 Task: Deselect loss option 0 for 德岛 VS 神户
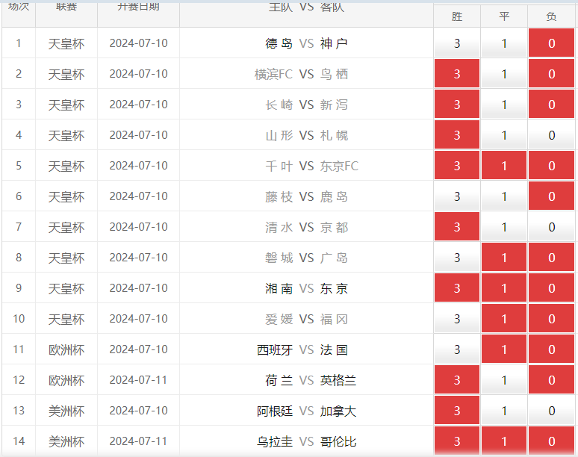551,43
